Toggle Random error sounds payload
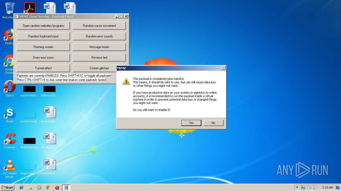Screen dimensions: 341x191 [99, 36]
